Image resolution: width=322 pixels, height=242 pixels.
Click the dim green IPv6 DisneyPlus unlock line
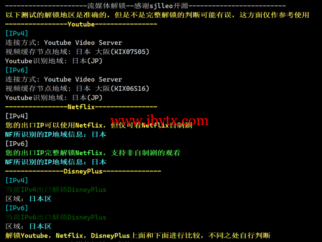pos(56,217)
